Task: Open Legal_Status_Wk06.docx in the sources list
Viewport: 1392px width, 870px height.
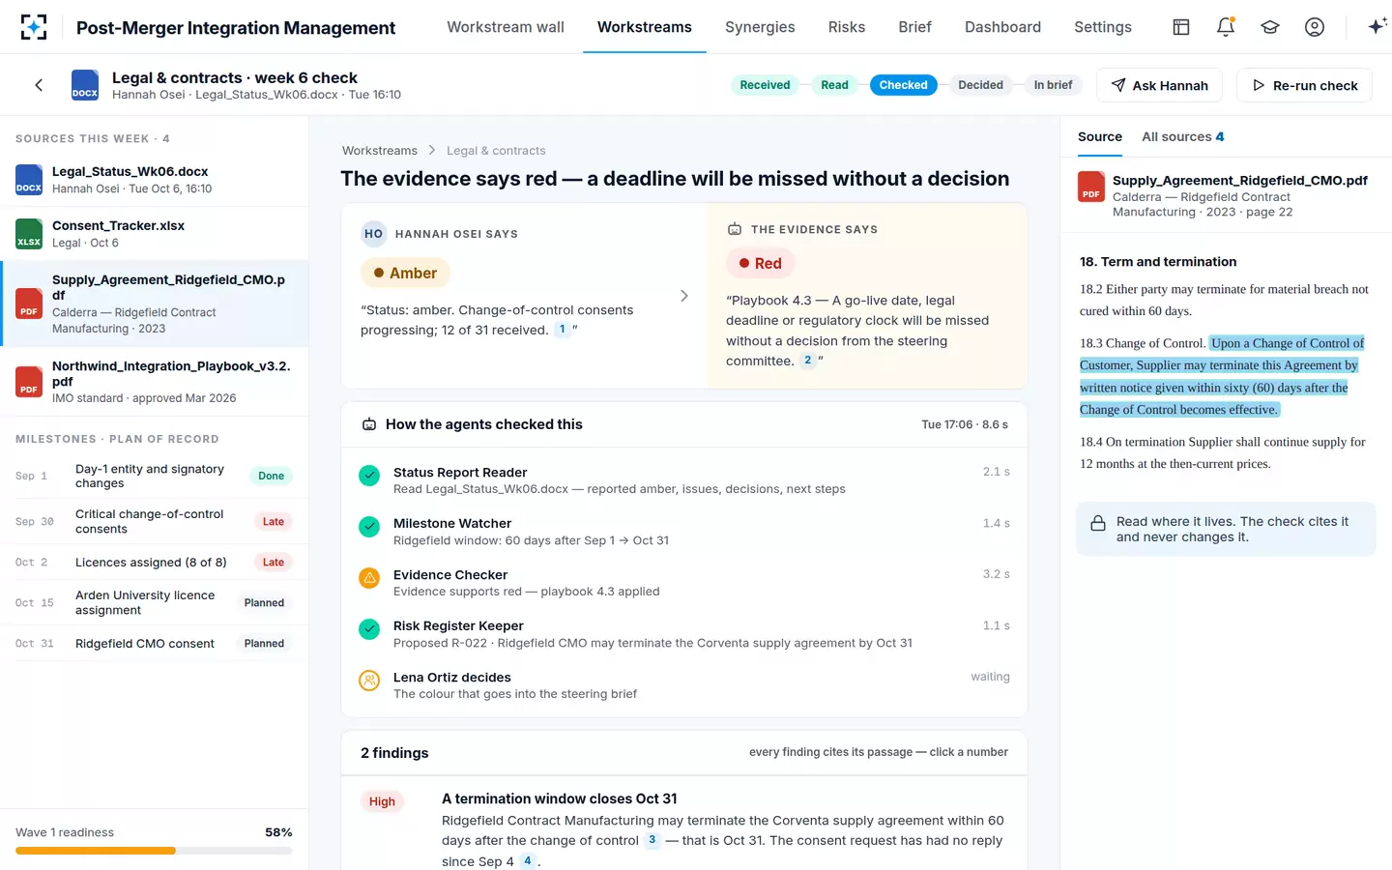Action: pos(155,180)
